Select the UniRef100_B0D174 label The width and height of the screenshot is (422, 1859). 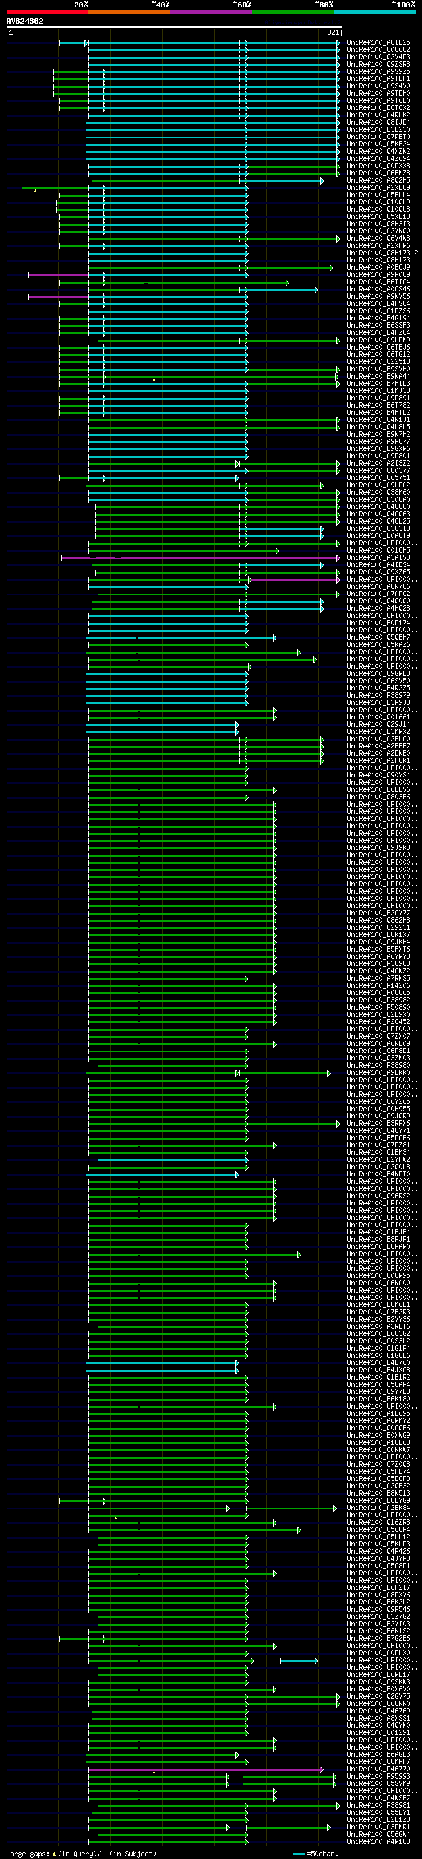click(378, 623)
